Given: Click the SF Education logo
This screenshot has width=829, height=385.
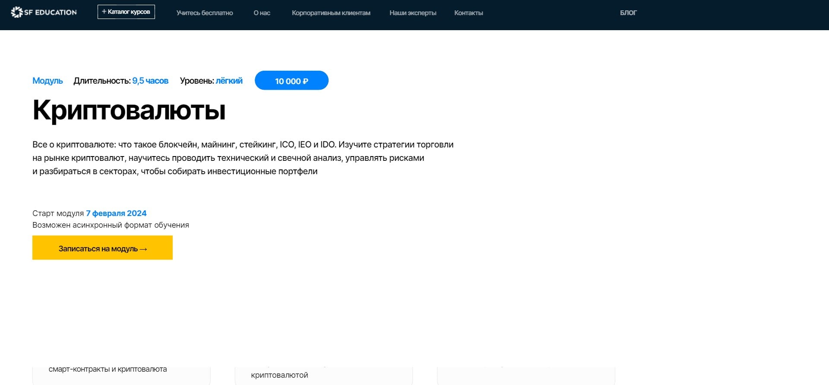Looking at the screenshot, I should pos(44,13).
